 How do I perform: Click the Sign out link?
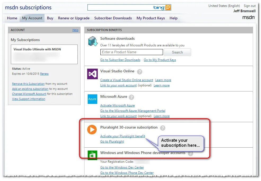(250, 6)
